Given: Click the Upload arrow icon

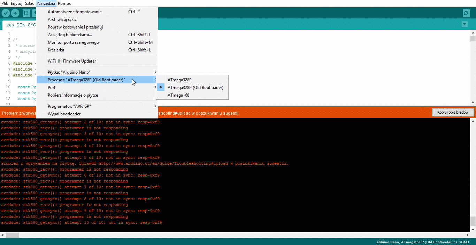Looking at the screenshot, I should (15, 13).
